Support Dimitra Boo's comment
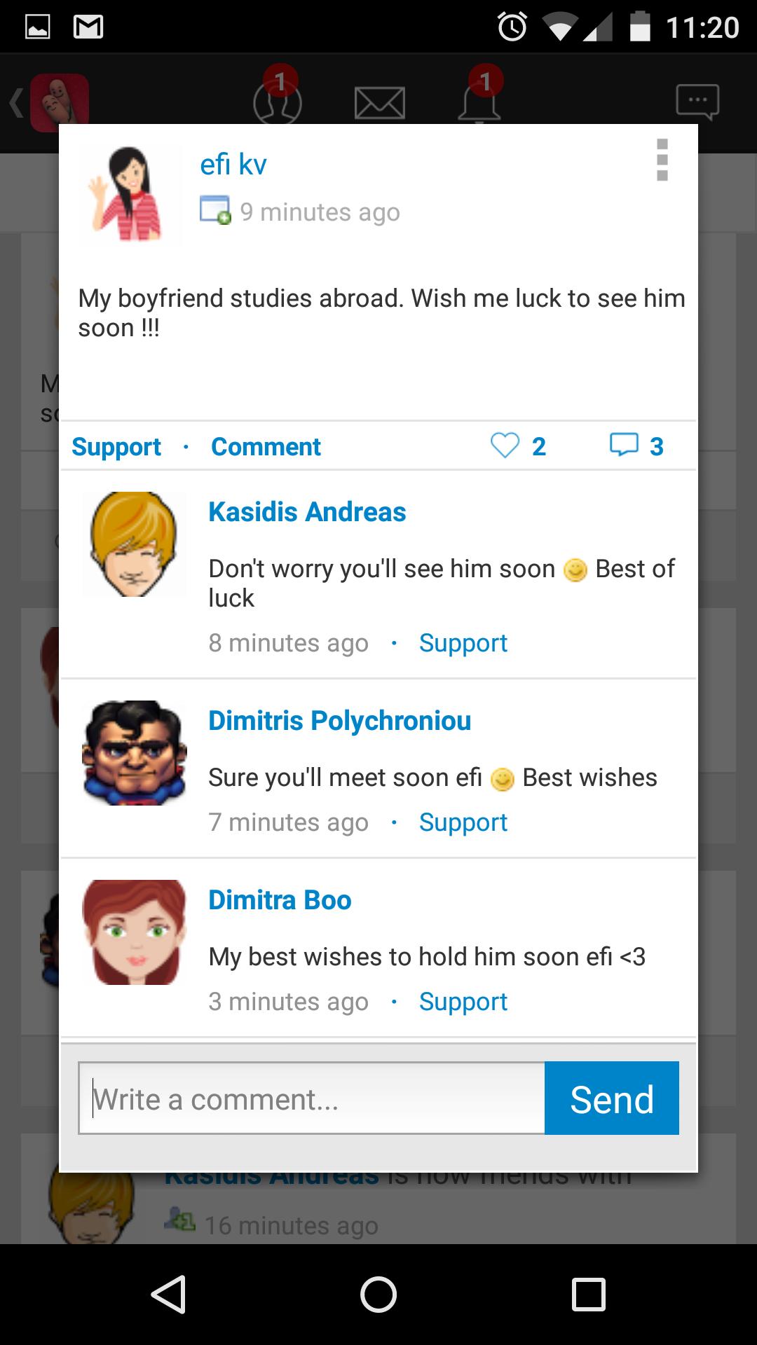This screenshot has height=1345, width=757. [x=463, y=1002]
